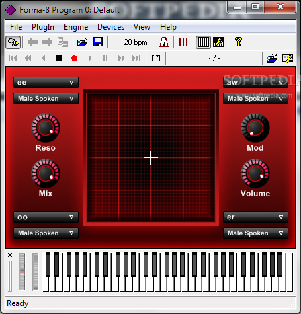Click the modulation wheel strip
Screen dimensions: 301x314
tap(35, 272)
